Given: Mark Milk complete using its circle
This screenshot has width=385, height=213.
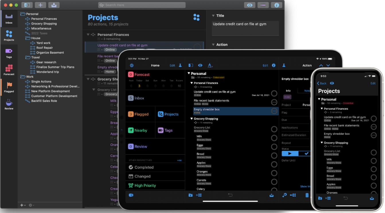Looking at the screenshot, I should pos(274,138).
